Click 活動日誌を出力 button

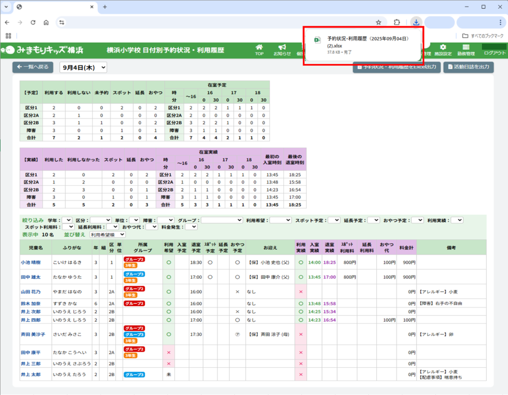tap(468, 67)
